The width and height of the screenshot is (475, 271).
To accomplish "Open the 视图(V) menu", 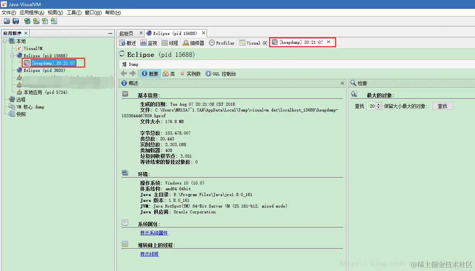I will click(56, 13).
